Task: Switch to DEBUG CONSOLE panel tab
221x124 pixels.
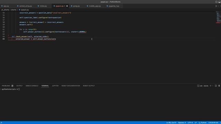Action: point(32,86)
